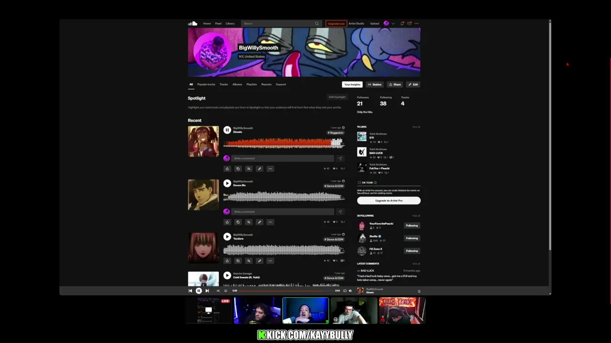Click the Upgrade now button
Viewport: 611px width, 343px height.
pos(336,23)
